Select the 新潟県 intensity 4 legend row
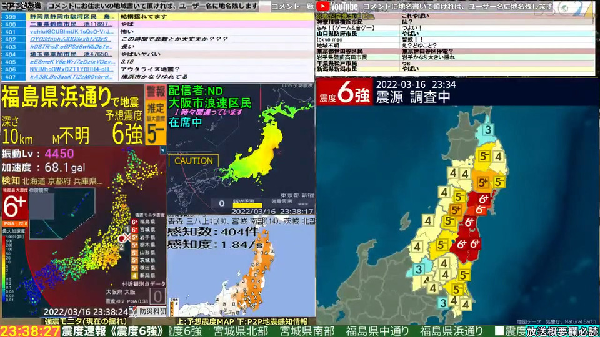Screen dimensions: 600x337 tap(144, 275)
